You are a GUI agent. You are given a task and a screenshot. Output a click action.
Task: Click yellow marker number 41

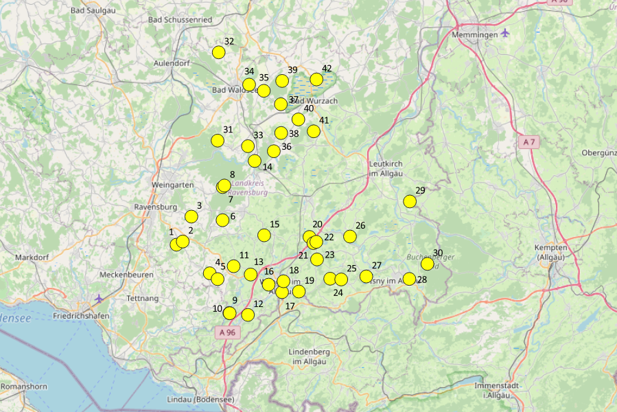click(x=314, y=131)
